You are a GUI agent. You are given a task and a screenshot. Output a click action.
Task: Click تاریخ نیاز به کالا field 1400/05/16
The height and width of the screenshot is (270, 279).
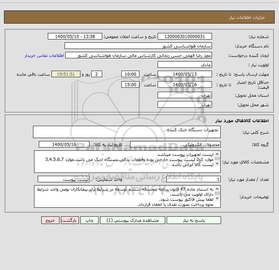tap(64, 144)
